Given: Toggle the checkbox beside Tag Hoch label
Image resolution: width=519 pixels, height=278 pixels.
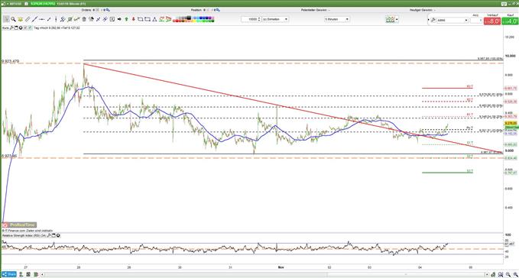Looking at the screenshot, I should [30, 27].
